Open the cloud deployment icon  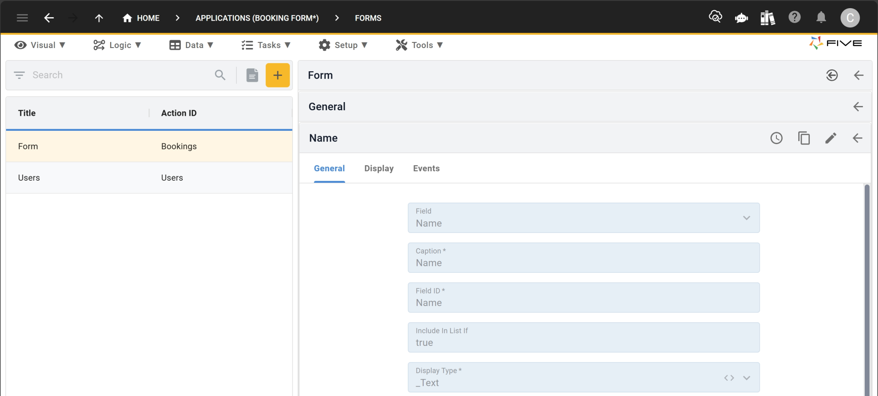[x=715, y=17]
